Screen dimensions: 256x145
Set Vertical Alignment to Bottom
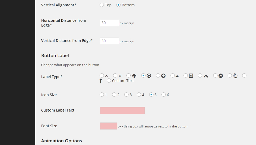click(x=118, y=5)
